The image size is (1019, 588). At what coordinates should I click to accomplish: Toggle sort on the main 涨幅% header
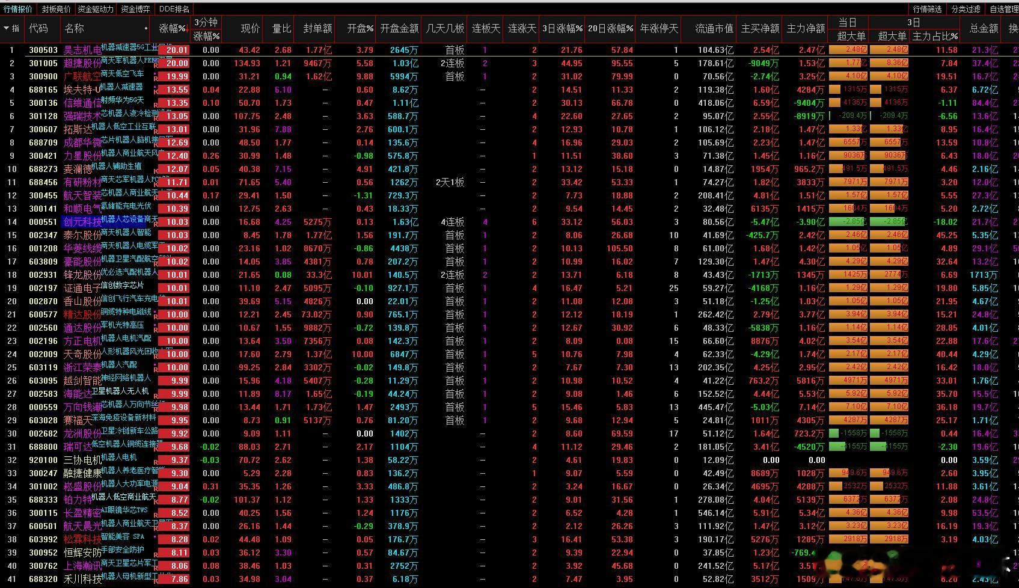[174, 29]
